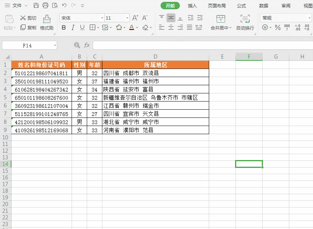The height and width of the screenshot is (229, 313).
Task: Toggle bottom vertical alignment
Action: tap(180, 19)
